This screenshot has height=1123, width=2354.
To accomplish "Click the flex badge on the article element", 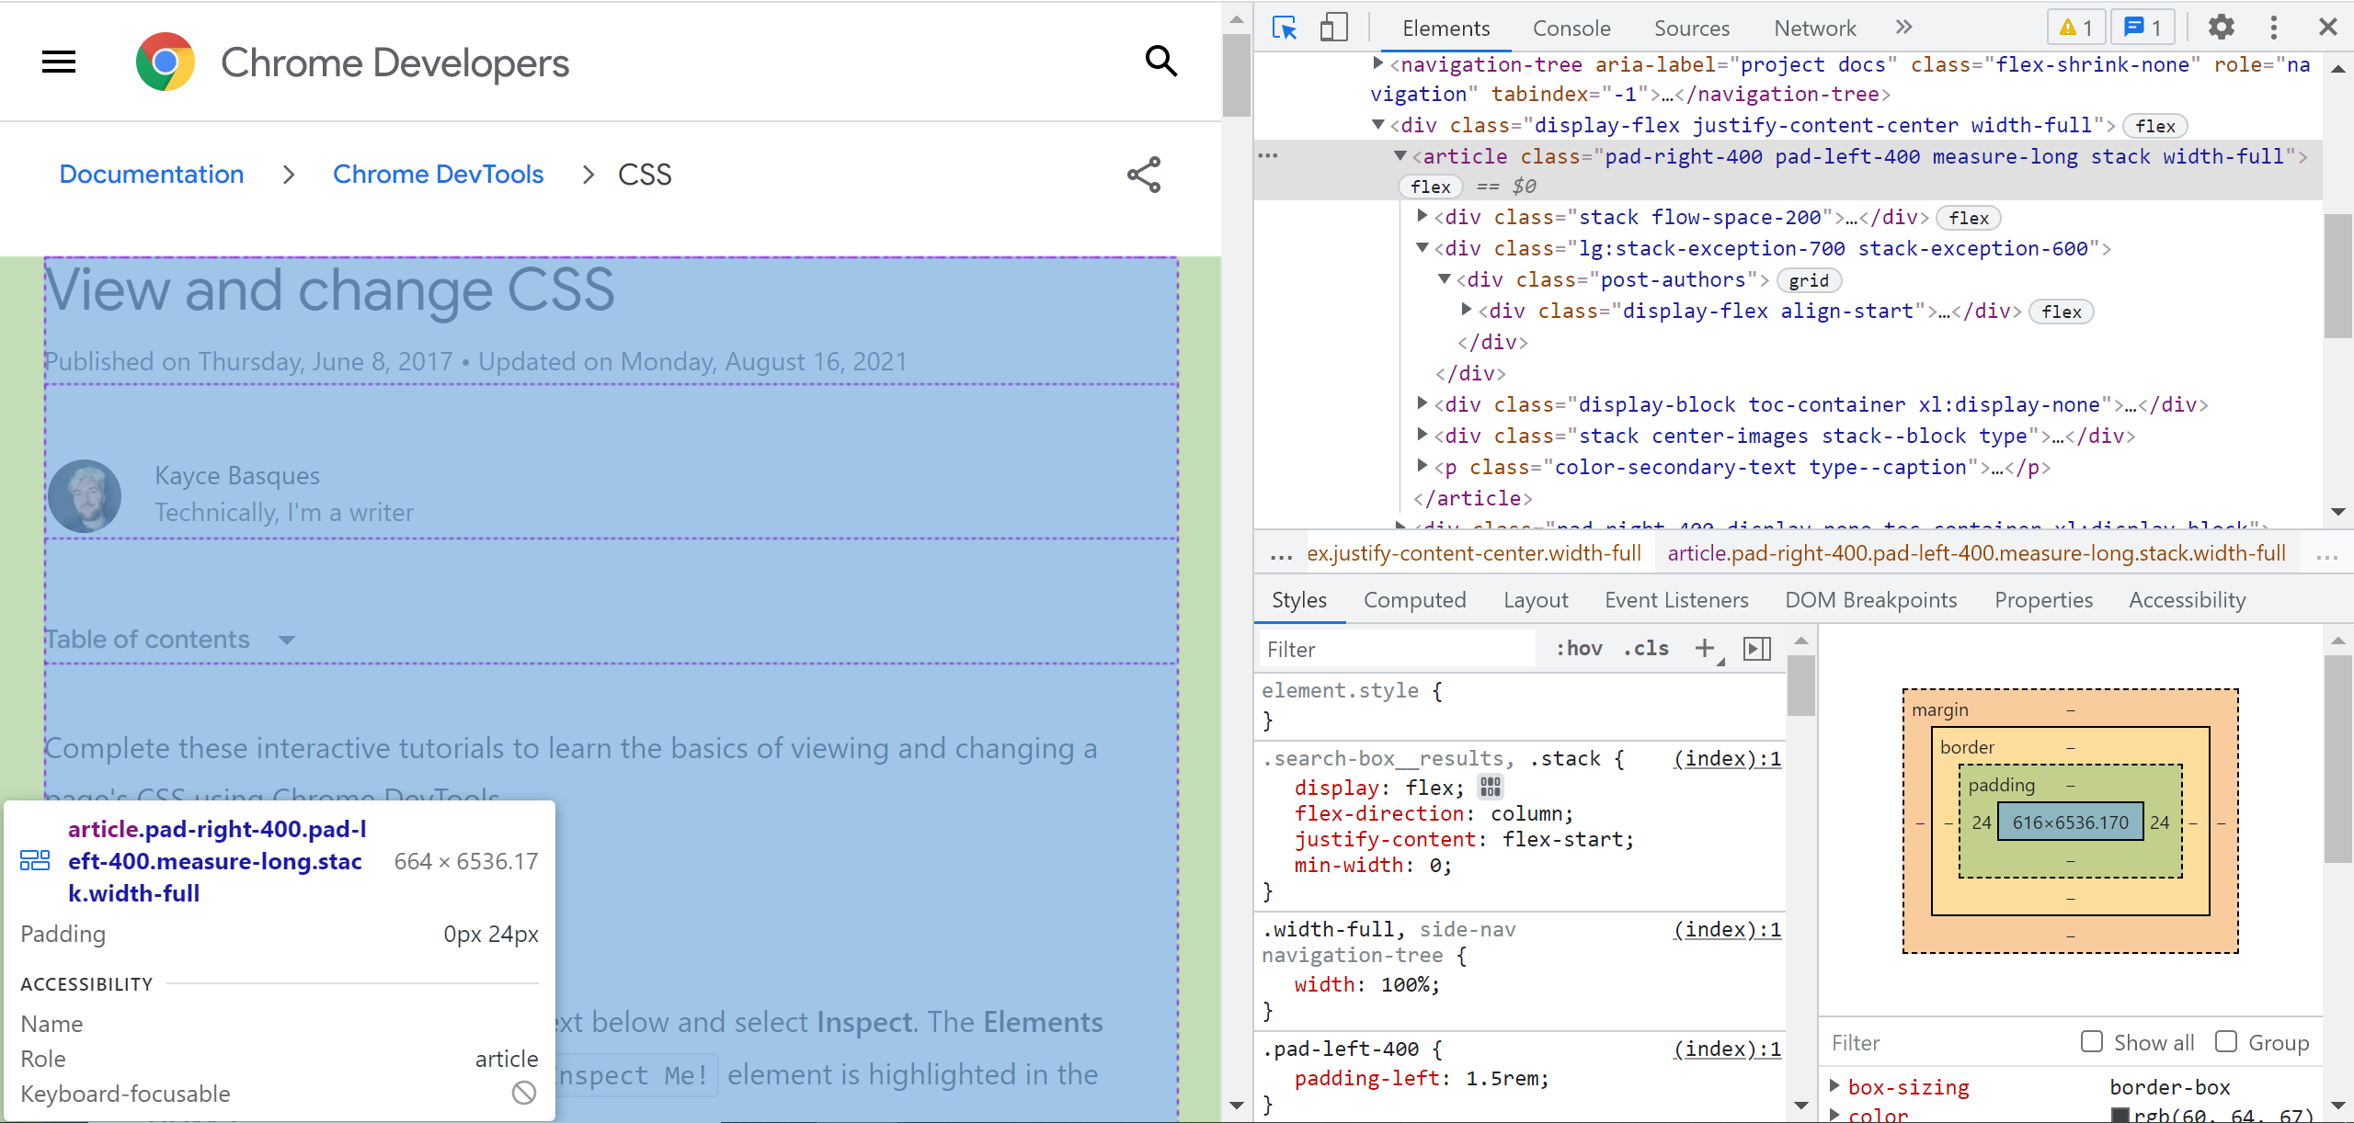I will coord(1430,186).
